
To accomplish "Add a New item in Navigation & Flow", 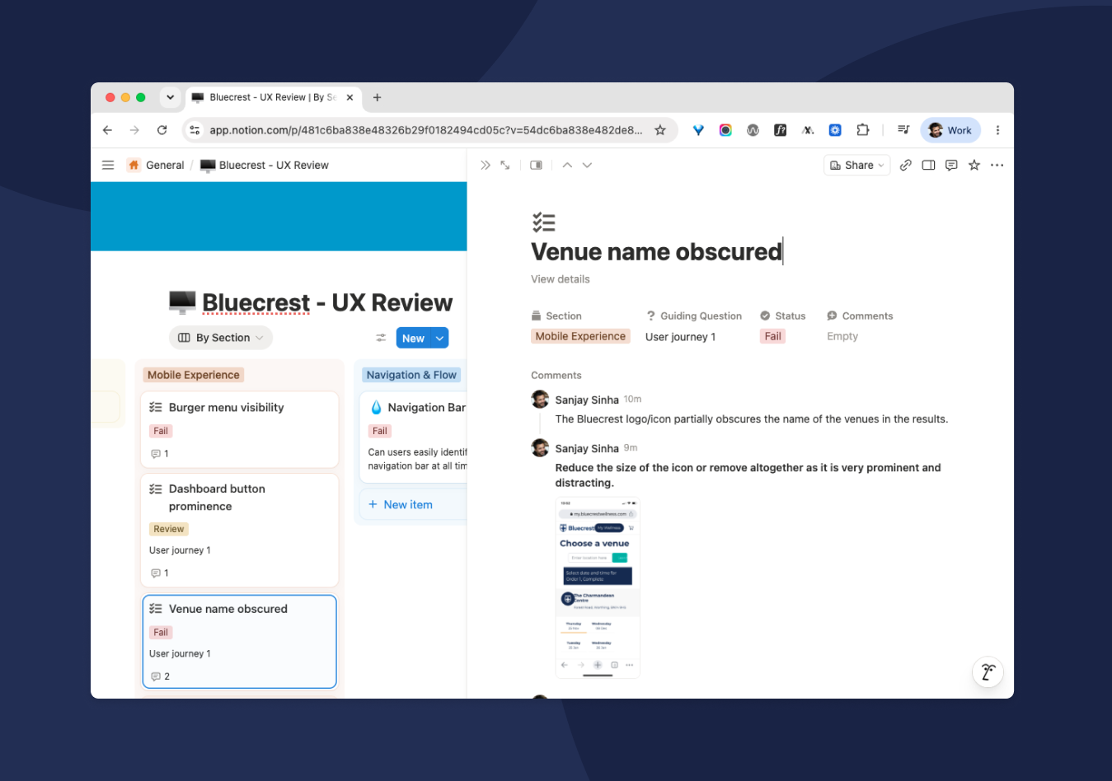I will [401, 505].
